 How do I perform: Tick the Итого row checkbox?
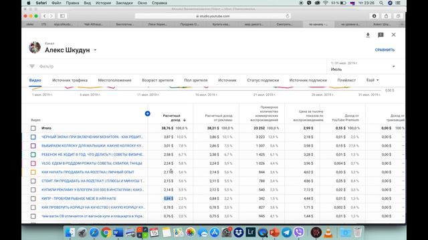33,128
